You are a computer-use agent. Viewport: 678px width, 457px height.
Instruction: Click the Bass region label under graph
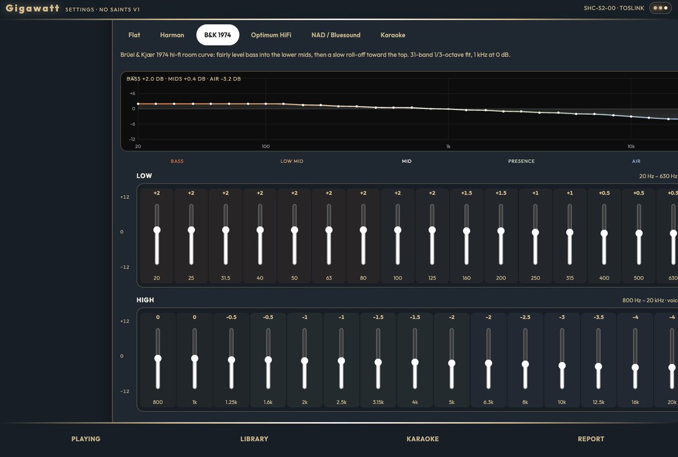coord(177,162)
